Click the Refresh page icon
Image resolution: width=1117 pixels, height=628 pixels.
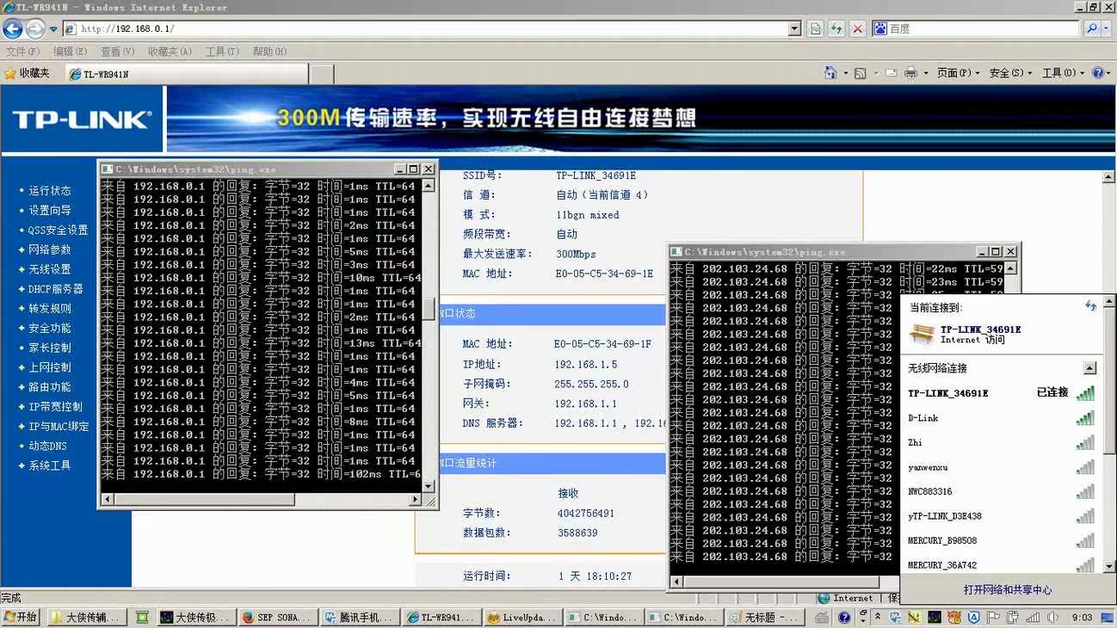(x=836, y=29)
